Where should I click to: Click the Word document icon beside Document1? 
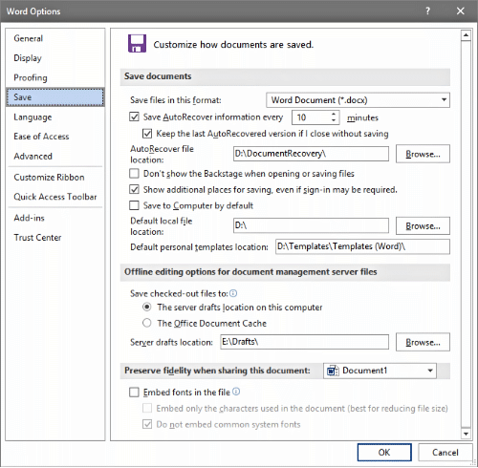coord(333,371)
